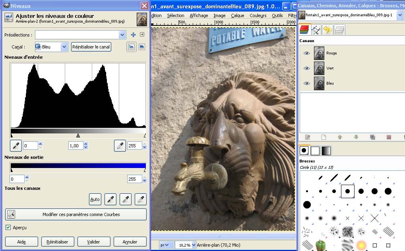Open the Calque menu
This screenshot has height=251, width=405.
[x=238, y=16]
